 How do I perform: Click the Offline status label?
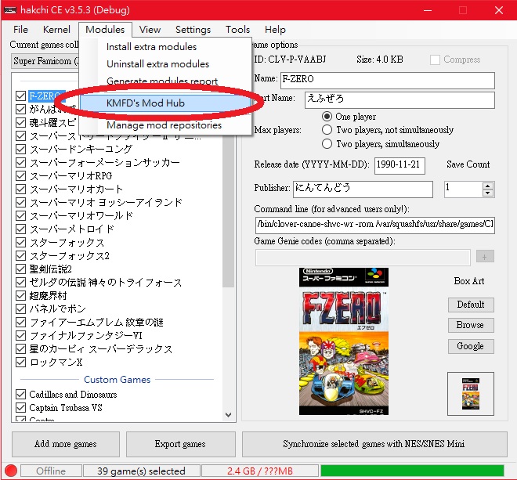coord(51,471)
